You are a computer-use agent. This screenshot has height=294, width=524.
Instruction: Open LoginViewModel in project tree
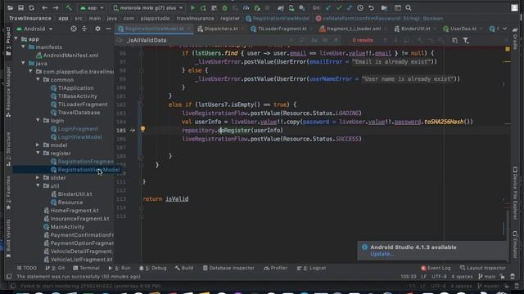point(76,137)
